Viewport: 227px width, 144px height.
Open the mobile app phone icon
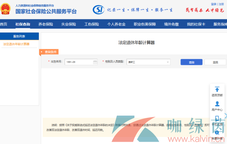tap(217, 118)
